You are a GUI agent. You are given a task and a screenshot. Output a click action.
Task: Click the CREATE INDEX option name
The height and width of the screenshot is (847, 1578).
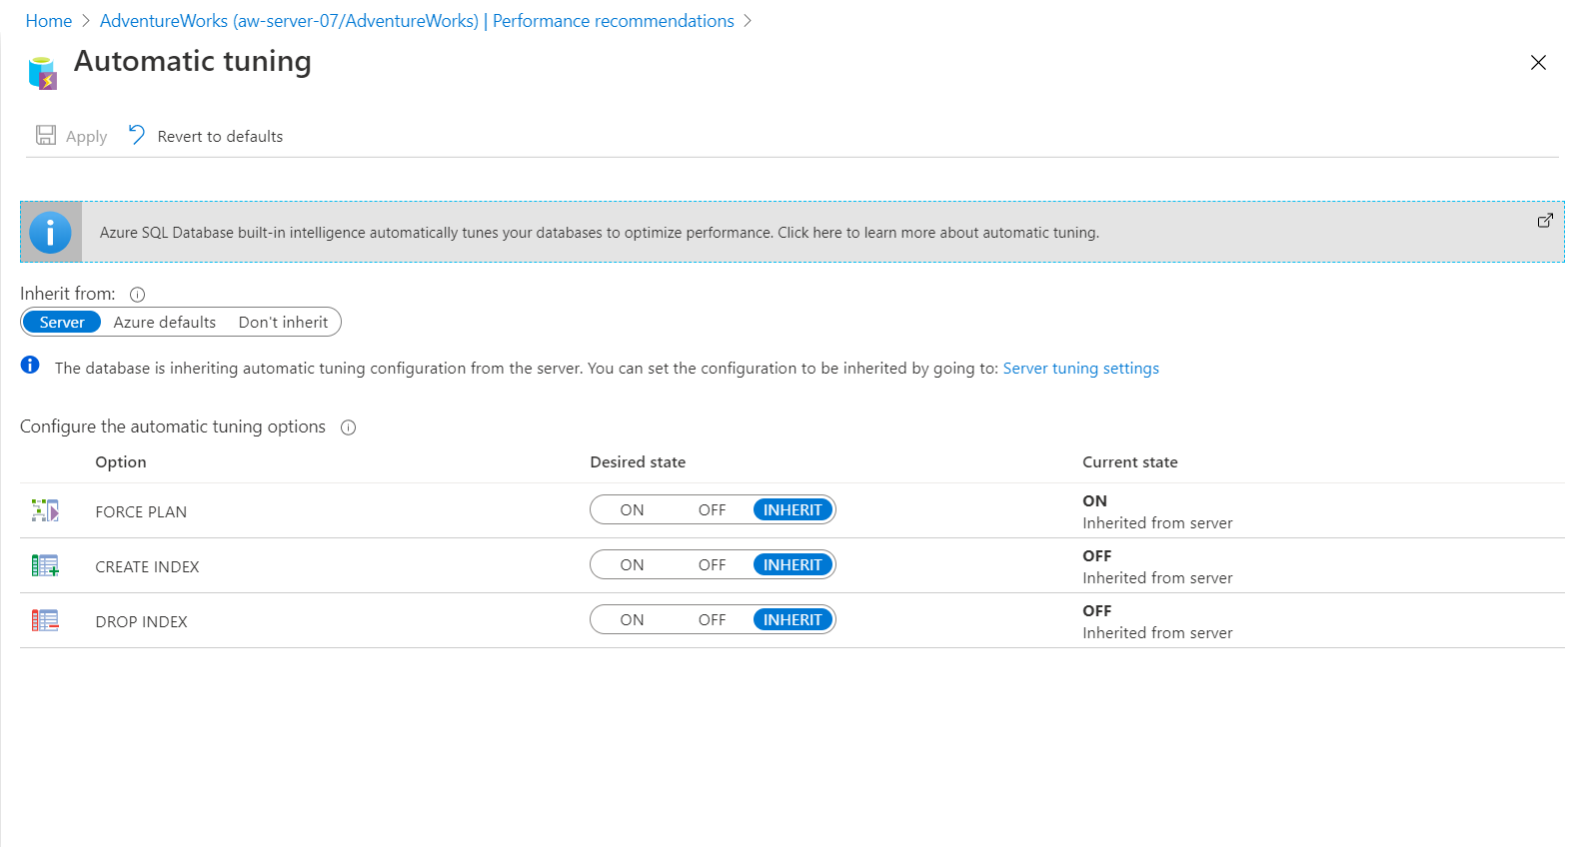coord(147,566)
